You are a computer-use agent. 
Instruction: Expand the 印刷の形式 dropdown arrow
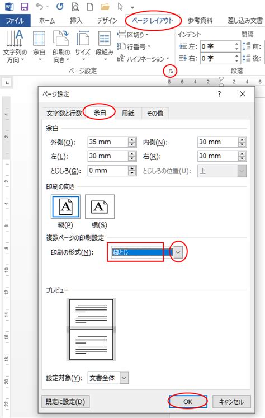click(x=178, y=252)
